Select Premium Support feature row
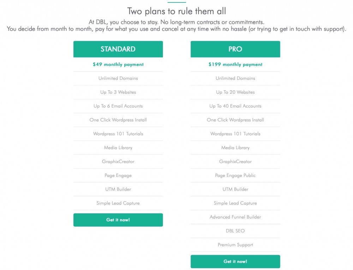The image size is (353, 270). coord(235,245)
